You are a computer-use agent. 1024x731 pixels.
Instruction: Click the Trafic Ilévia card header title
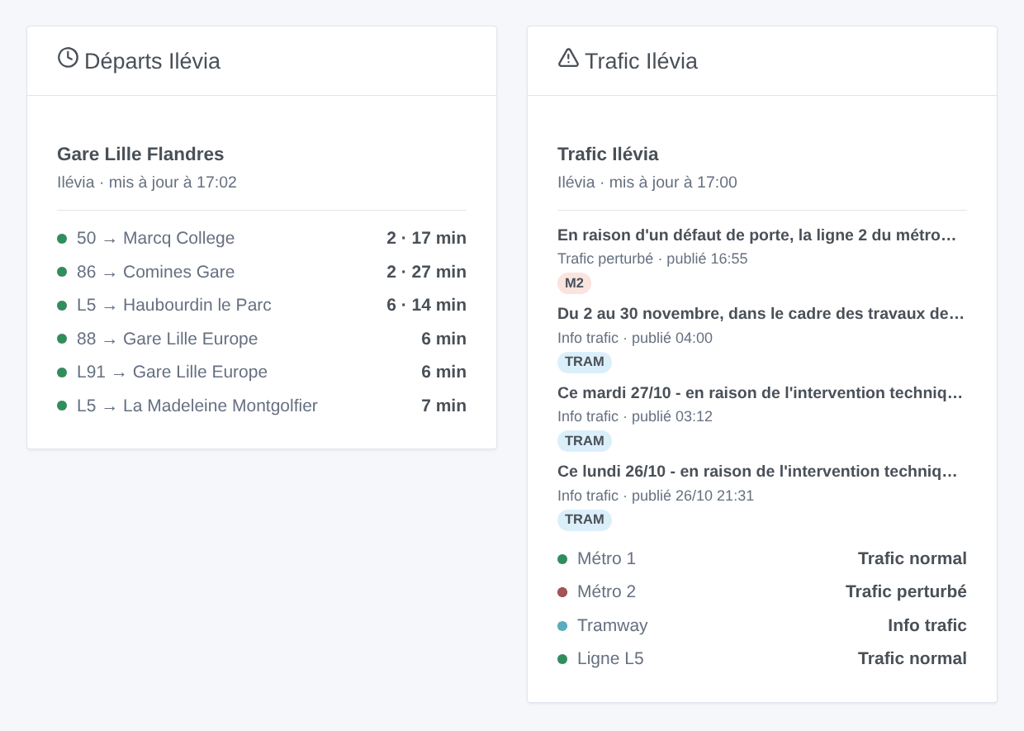[x=641, y=61]
